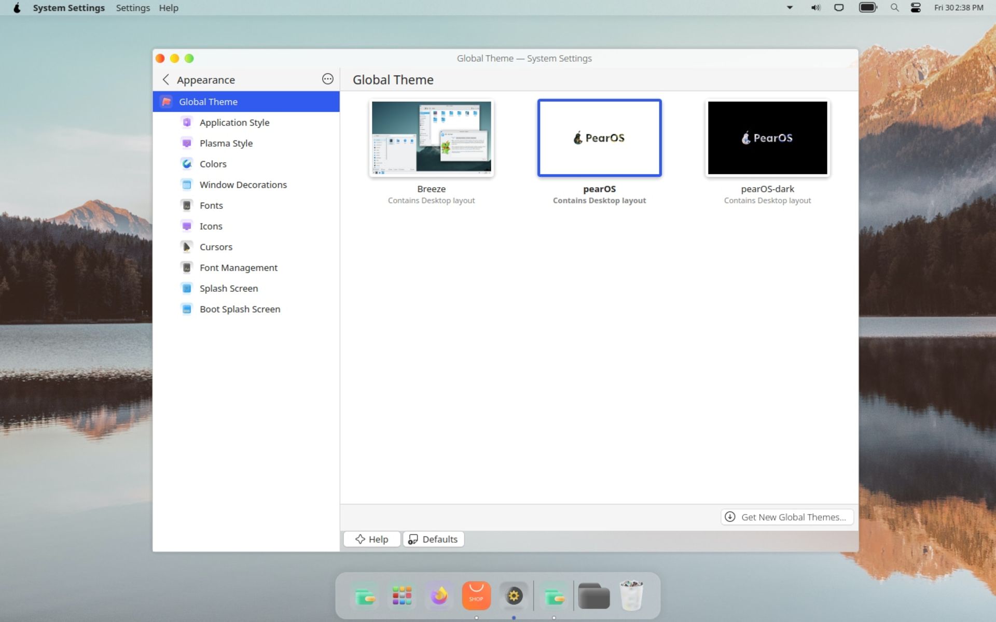Select Application Style in sidebar

point(246,122)
